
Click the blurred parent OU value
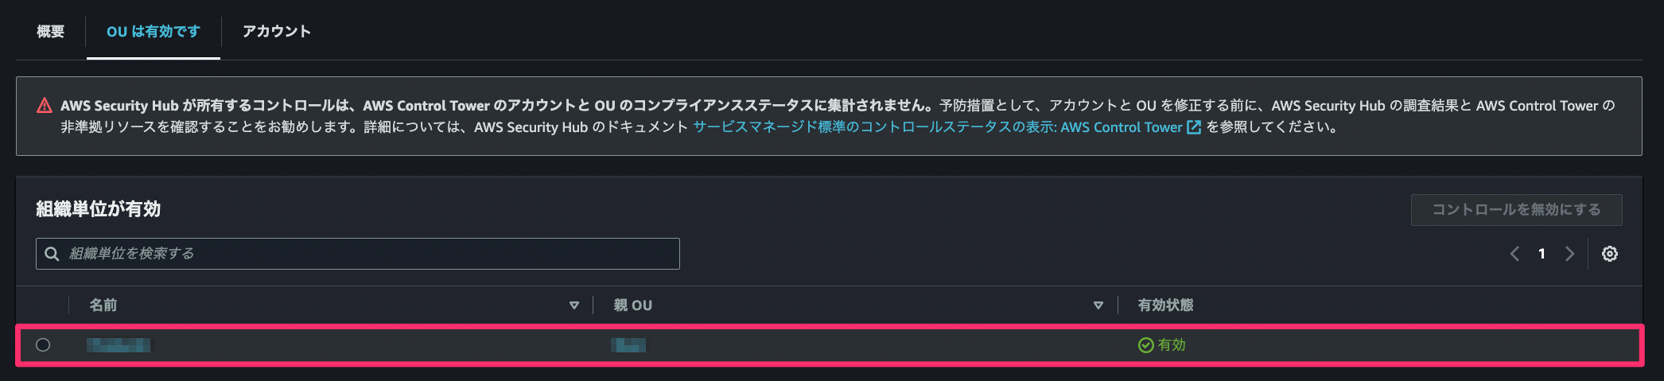point(628,345)
